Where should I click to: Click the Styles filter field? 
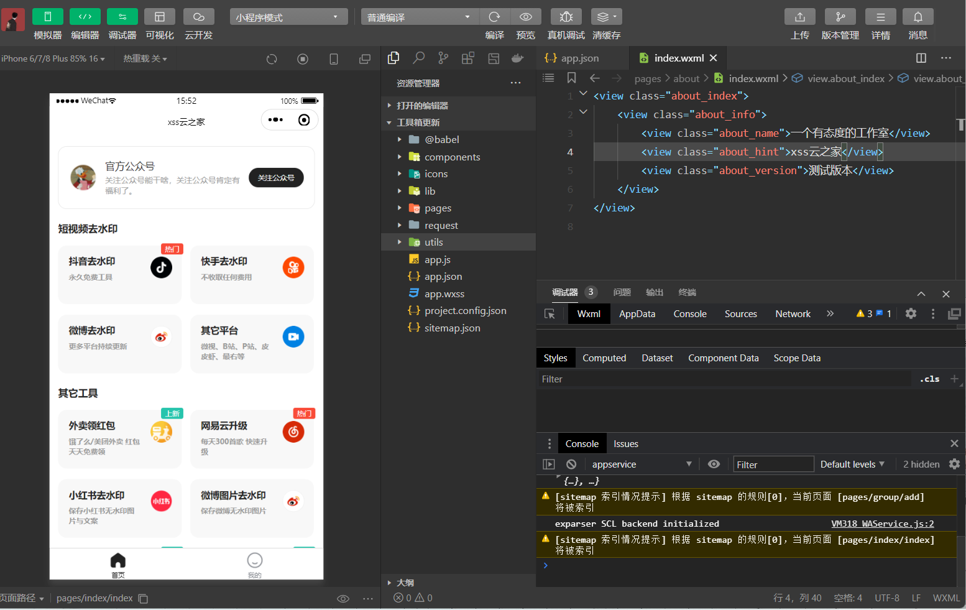click(x=724, y=379)
